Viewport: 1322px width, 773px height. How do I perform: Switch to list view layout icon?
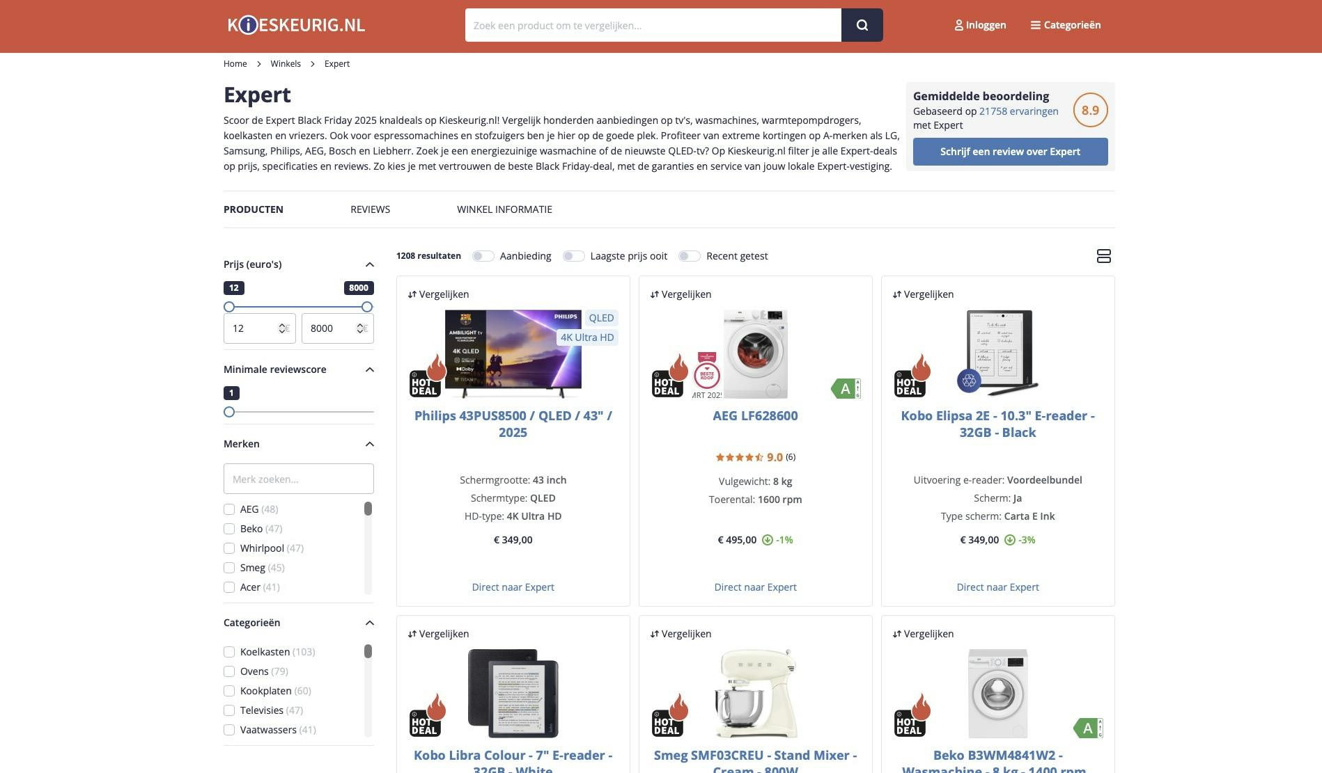point(1103,256)
